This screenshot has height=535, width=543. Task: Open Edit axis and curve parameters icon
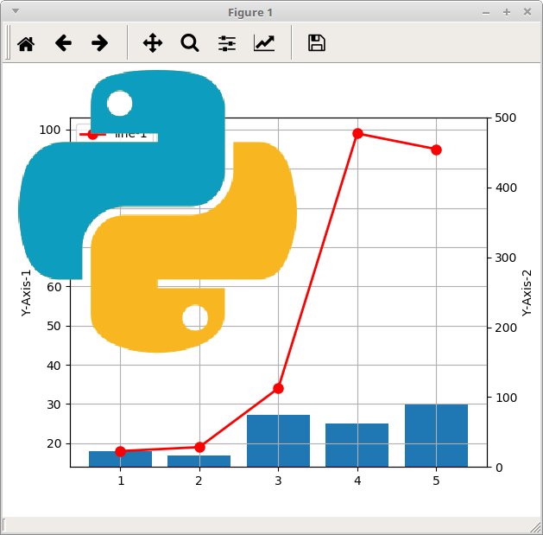click(x=264, y=43)
